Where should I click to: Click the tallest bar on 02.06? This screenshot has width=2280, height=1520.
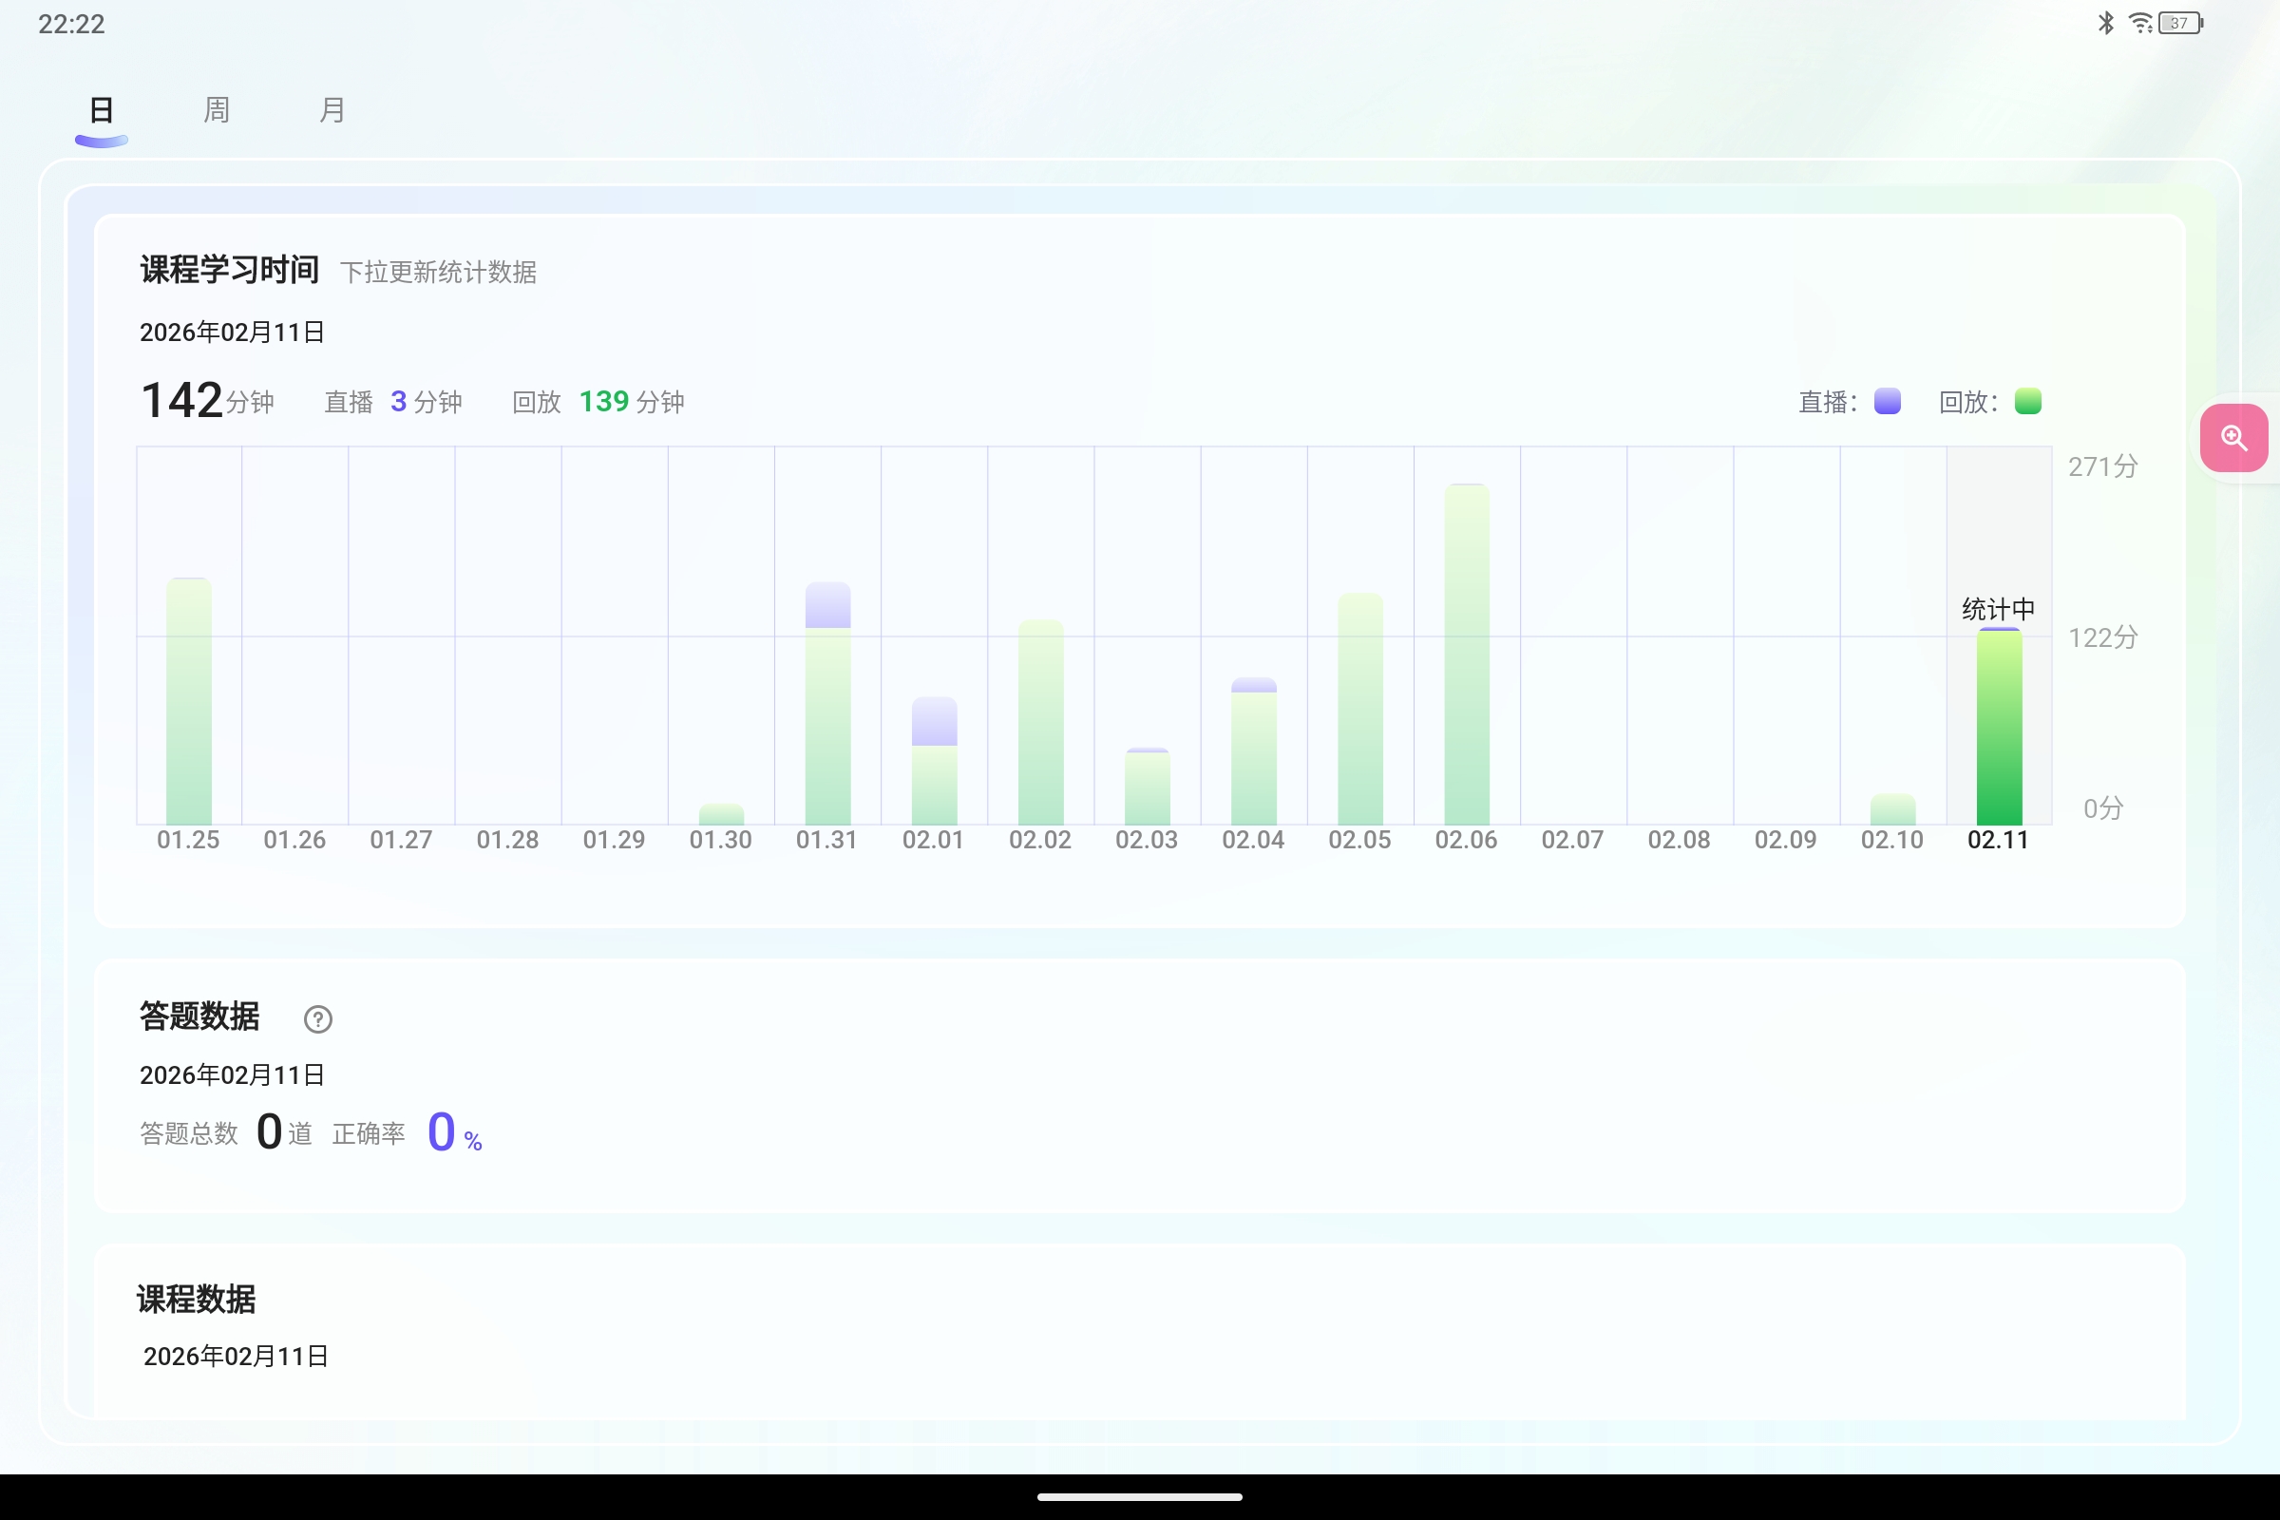pyautogui.click(x=1466, y=650)
